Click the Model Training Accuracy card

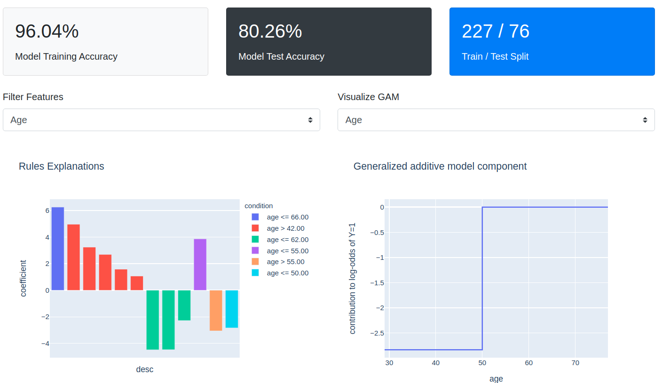(x=105, y=41)
